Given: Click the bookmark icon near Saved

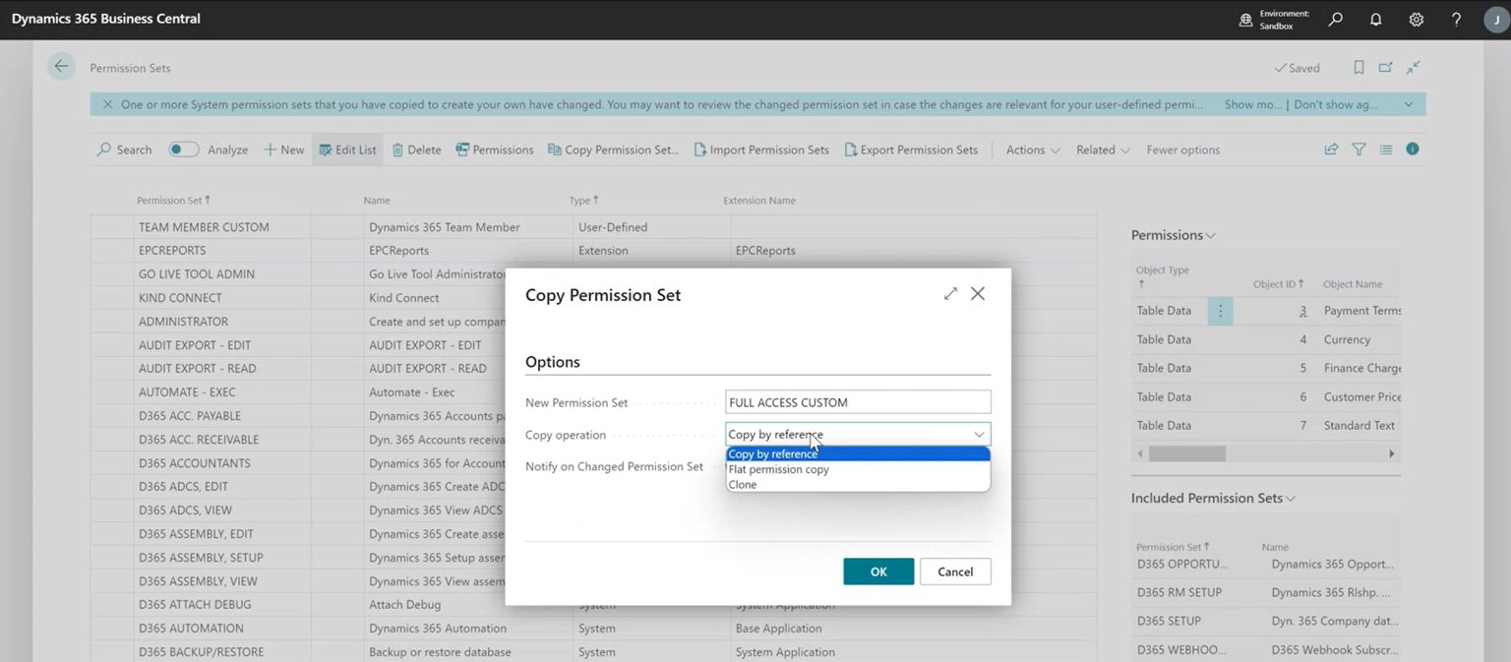Looking at the screenshot, I should pos(1359,67).
